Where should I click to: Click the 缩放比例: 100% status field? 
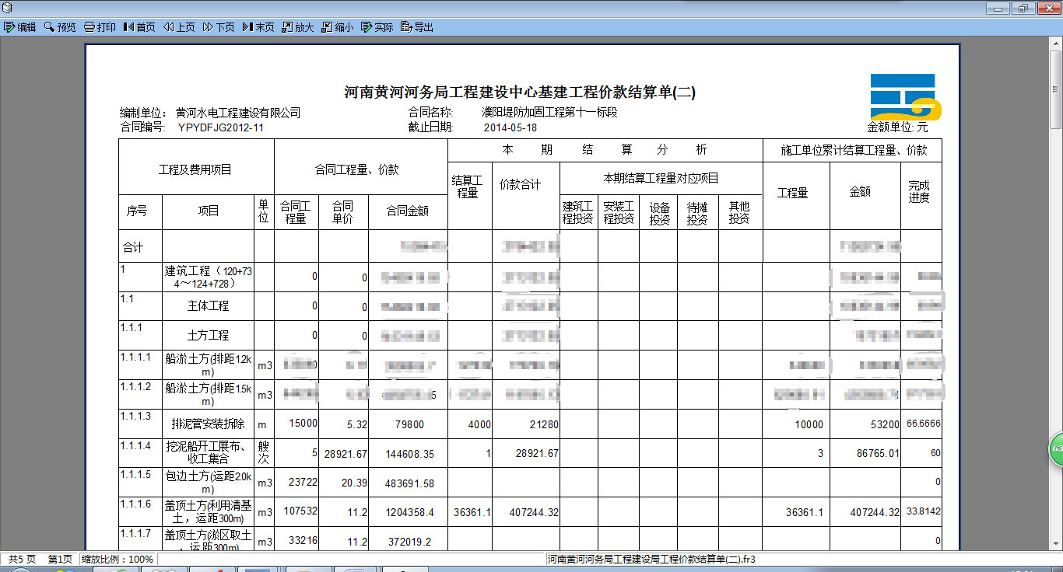(x=118, y=559)
